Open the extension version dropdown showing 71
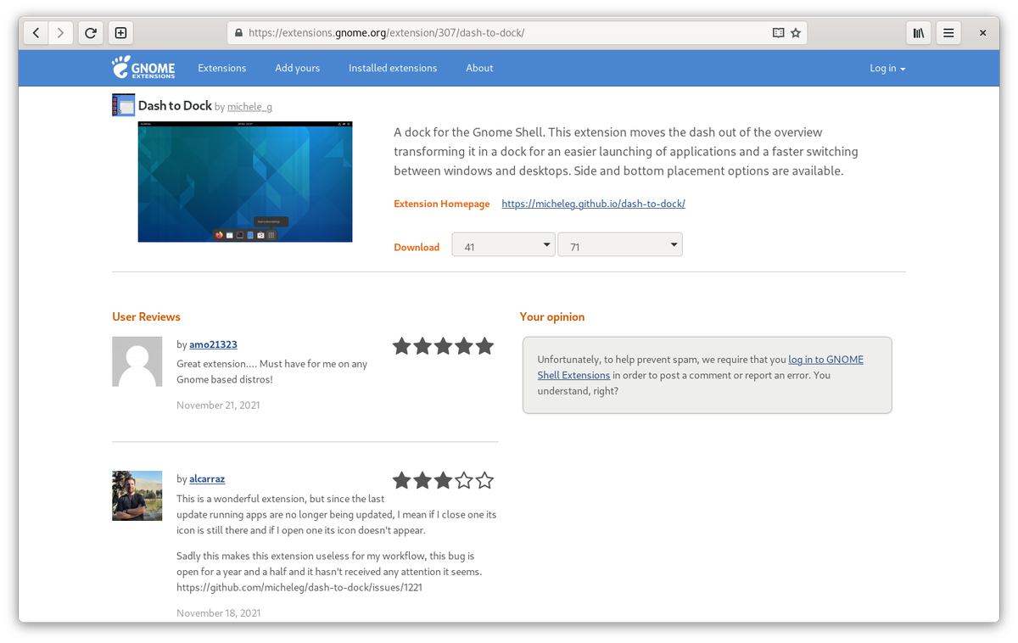 (619, 244)
